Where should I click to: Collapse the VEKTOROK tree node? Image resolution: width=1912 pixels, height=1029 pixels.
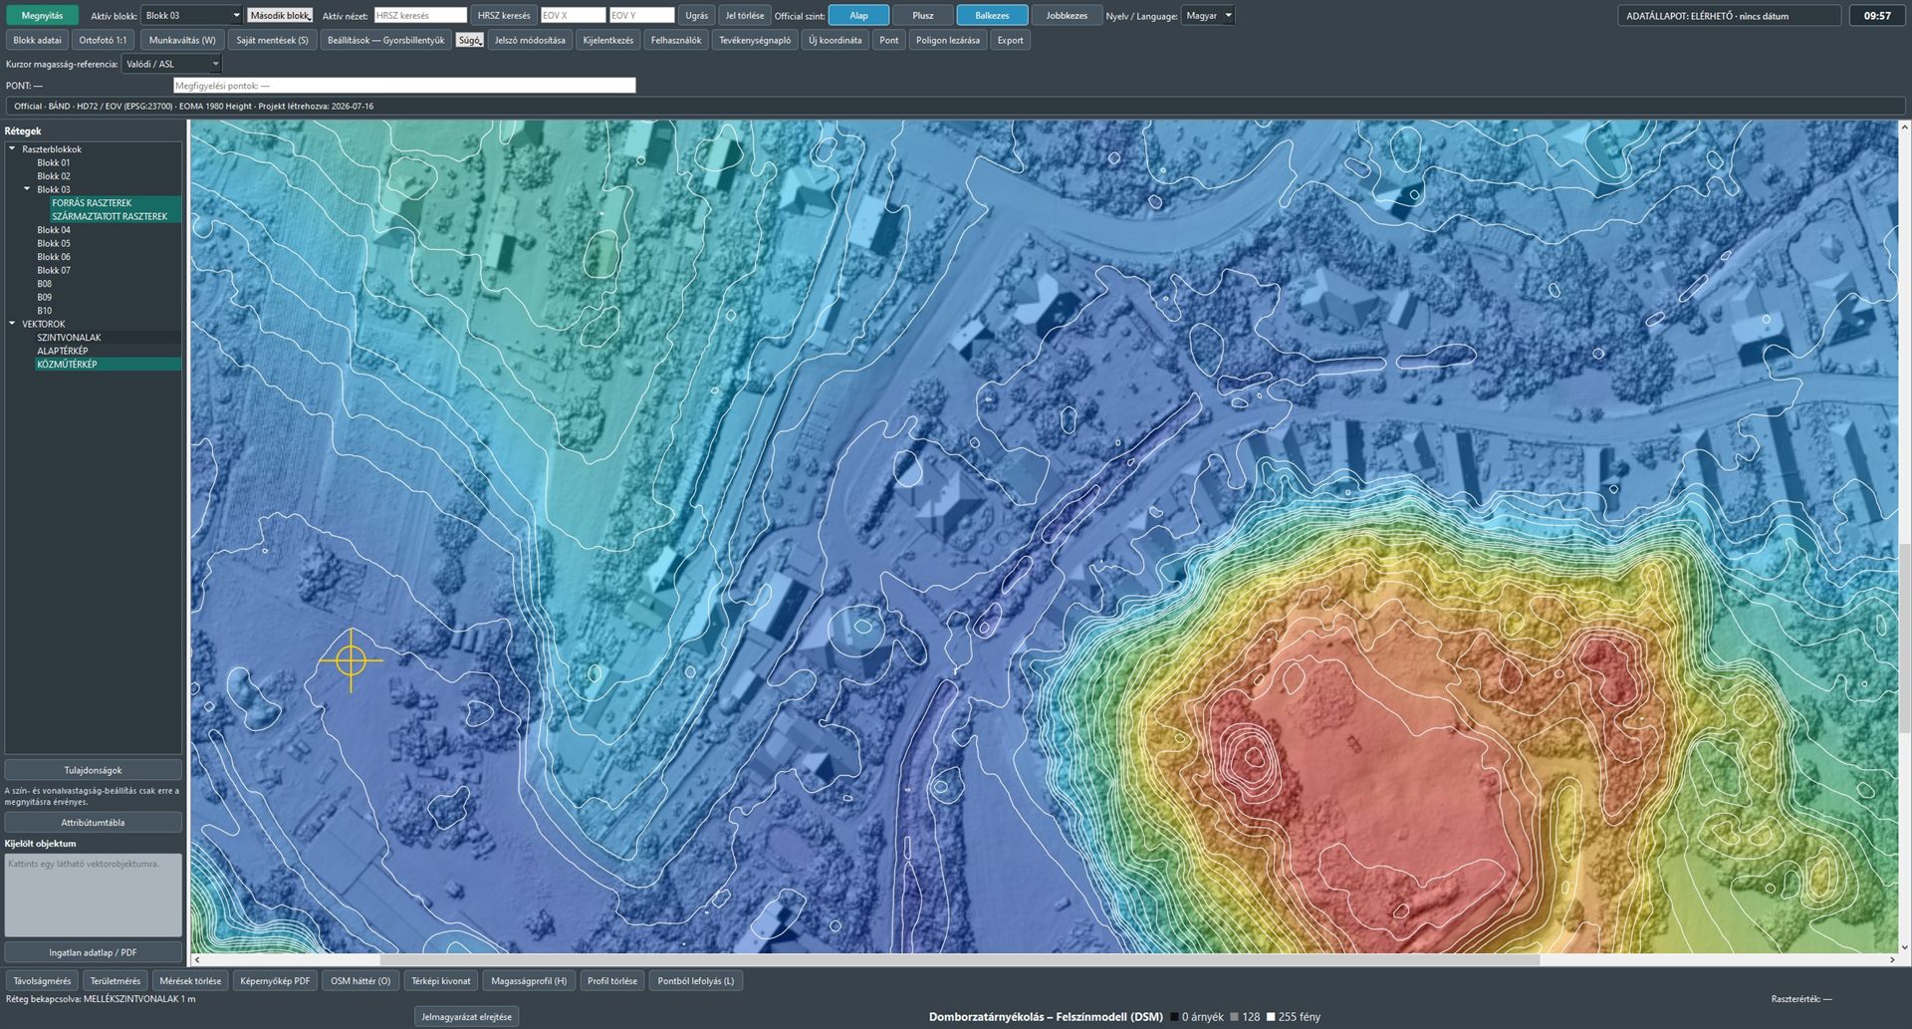(12, 324)
